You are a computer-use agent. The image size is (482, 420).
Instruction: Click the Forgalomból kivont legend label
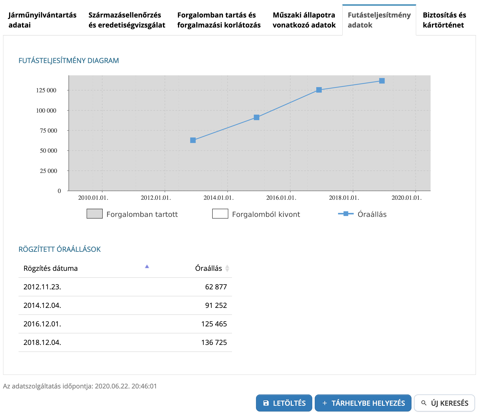coord(266,214)
